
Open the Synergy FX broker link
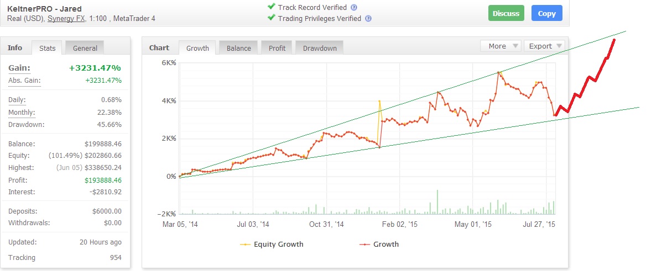coord(69,18)
